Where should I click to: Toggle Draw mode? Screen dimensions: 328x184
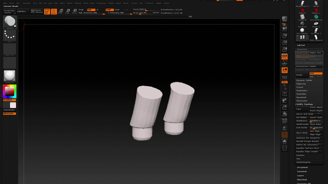pos(54,12)
